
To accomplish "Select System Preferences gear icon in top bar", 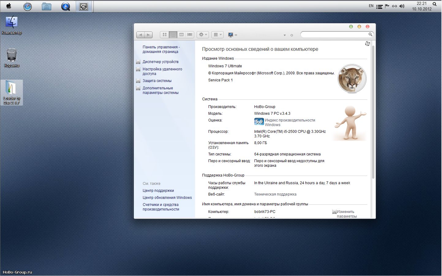I will (x=84, y=6).
